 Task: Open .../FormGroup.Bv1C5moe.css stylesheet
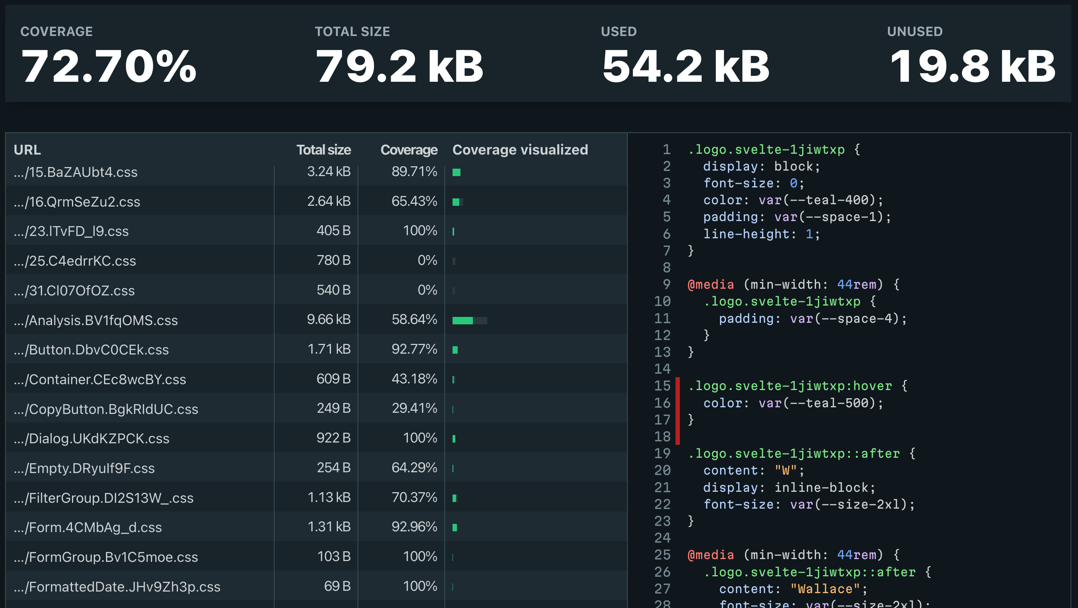coord(106,556)
